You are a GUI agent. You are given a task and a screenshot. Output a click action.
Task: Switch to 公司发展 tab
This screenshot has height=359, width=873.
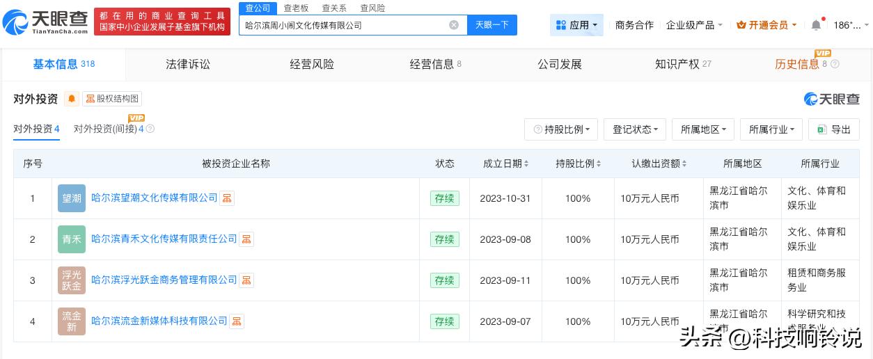pyautogui.click(x=560, y=64)
